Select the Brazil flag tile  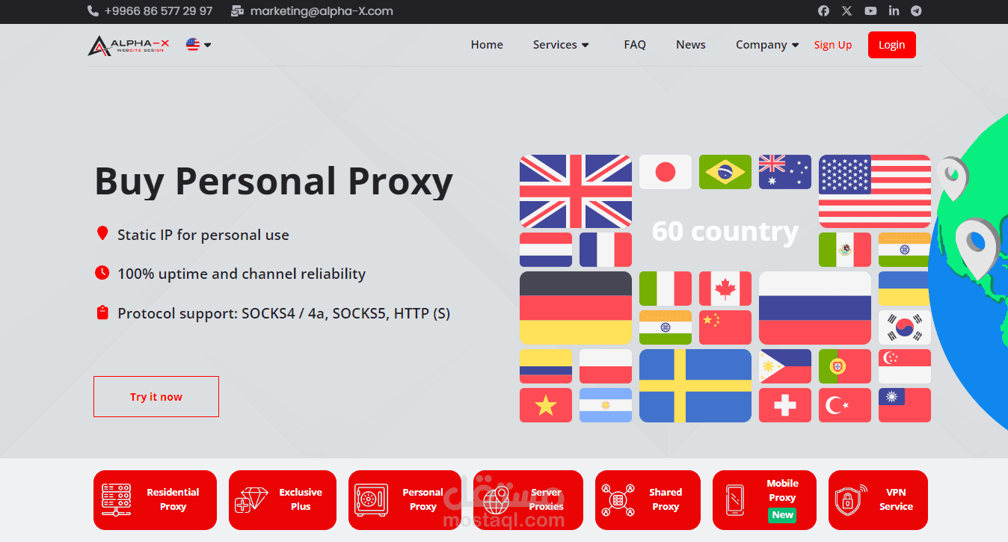pos(725,172)
